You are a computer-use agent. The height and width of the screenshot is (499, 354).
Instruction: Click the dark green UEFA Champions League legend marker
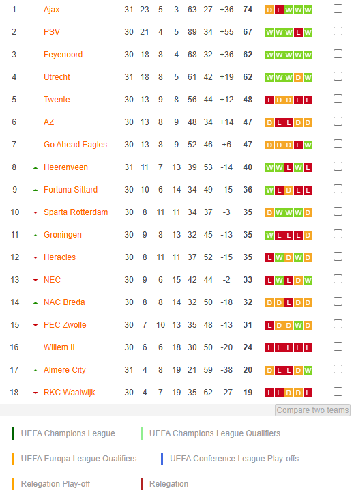(x=14, y=433)
